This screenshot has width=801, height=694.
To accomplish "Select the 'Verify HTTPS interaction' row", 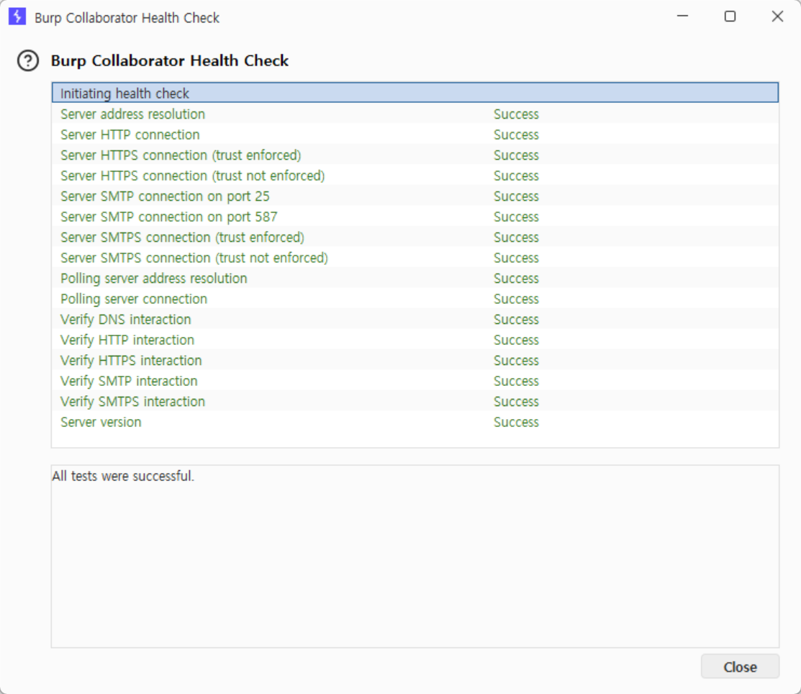I will point(415,360).
